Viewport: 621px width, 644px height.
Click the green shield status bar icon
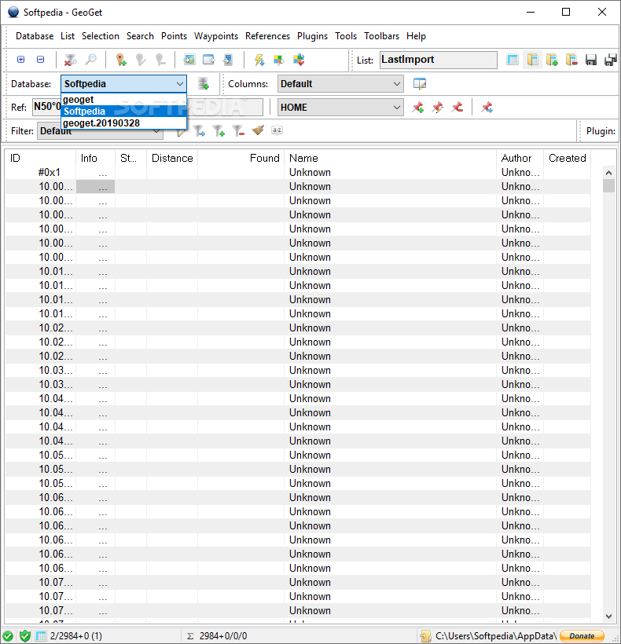pyautogui.click(x=25, y=636)
